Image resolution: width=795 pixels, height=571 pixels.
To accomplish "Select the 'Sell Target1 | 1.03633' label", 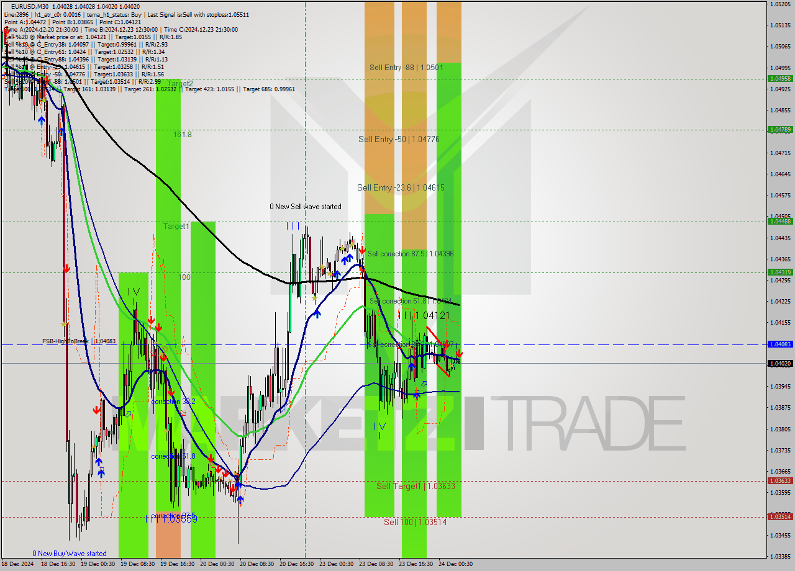I will point(416,486).
